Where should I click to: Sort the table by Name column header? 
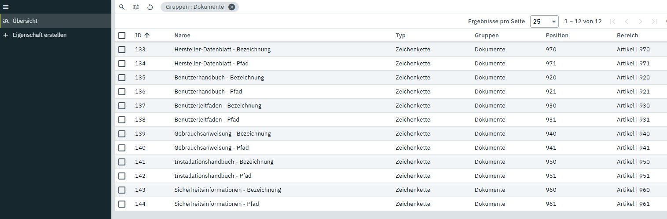tap(182, 36)
